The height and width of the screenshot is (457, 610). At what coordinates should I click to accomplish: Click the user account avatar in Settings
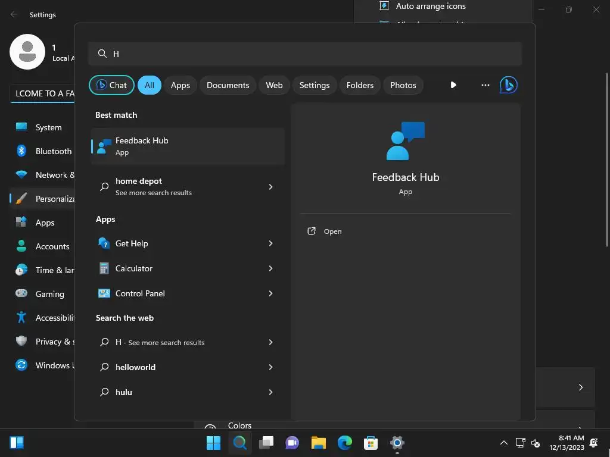click(x=27, y=52)
